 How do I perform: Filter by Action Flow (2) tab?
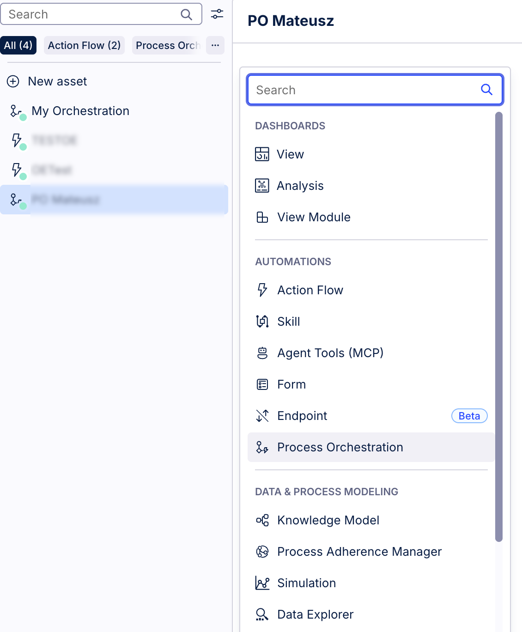click(84, 45)
